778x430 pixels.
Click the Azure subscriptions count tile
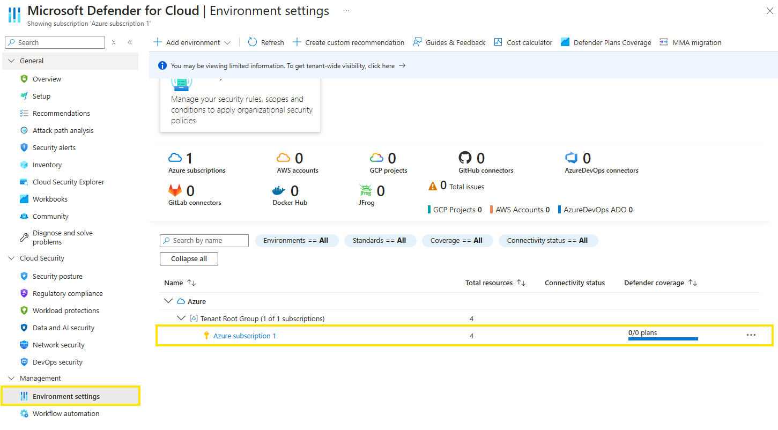[197, 163]
